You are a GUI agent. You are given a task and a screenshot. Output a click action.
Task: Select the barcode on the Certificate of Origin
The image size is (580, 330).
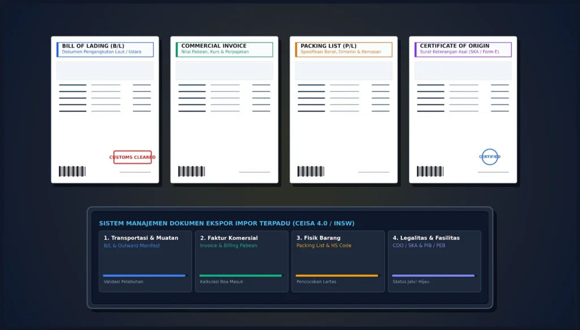pyautogui.click(x=430, y=171)
